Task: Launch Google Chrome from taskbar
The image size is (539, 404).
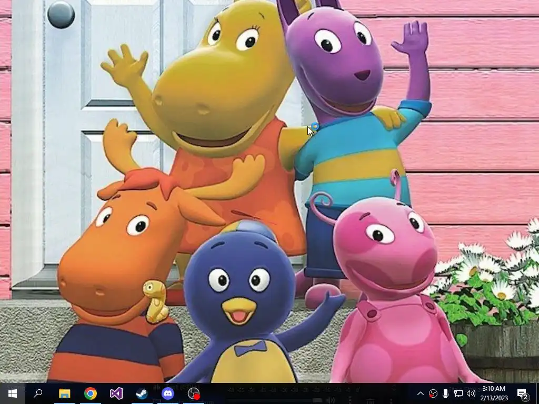Action: point(91,393)
